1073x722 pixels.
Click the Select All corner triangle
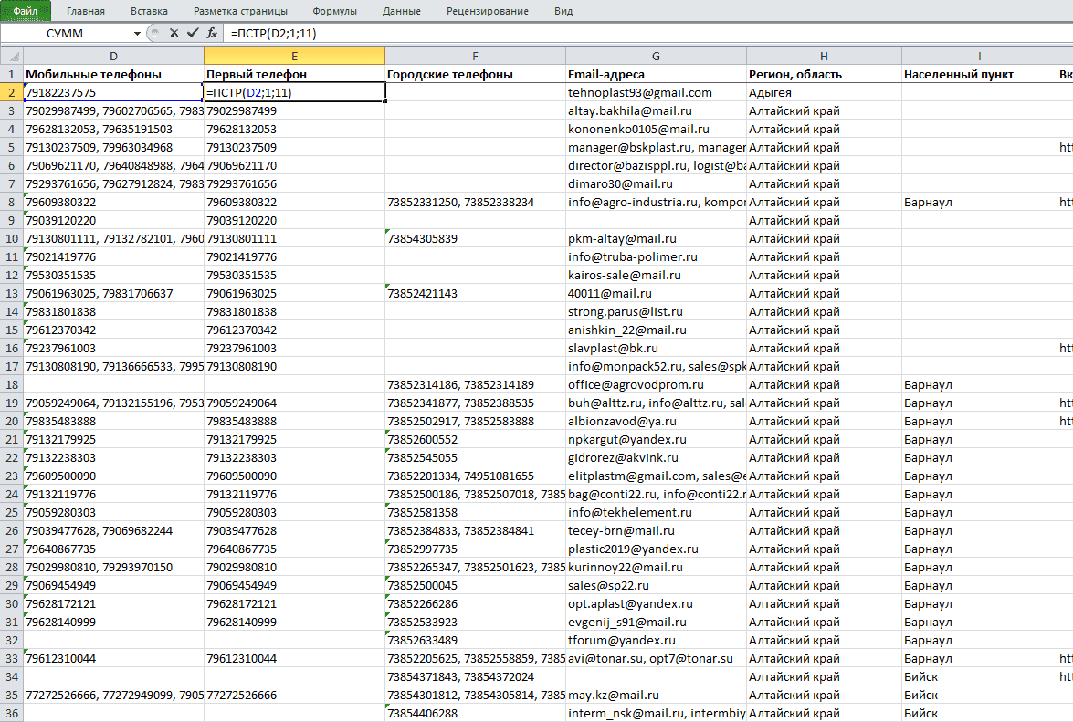(x=12, y=56)
